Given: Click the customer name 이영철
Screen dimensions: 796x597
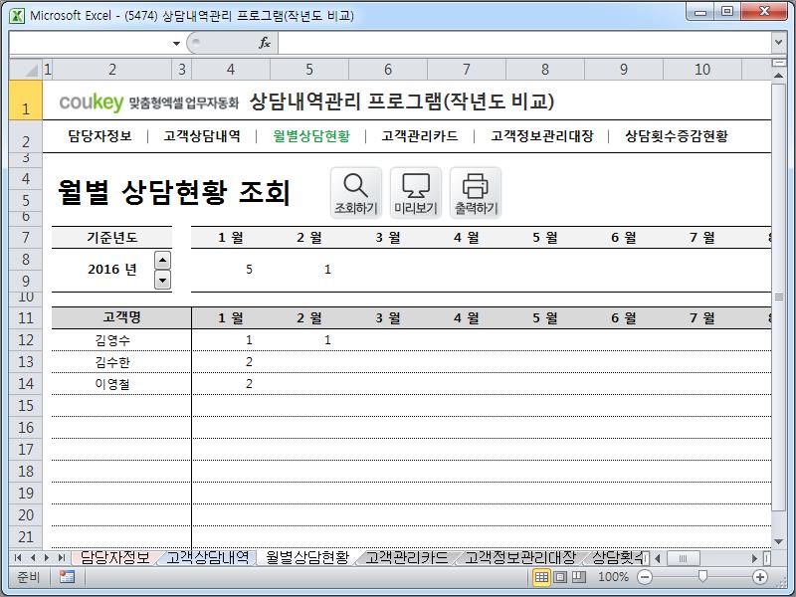Looking at the screenshot, I should click(112, 384).
